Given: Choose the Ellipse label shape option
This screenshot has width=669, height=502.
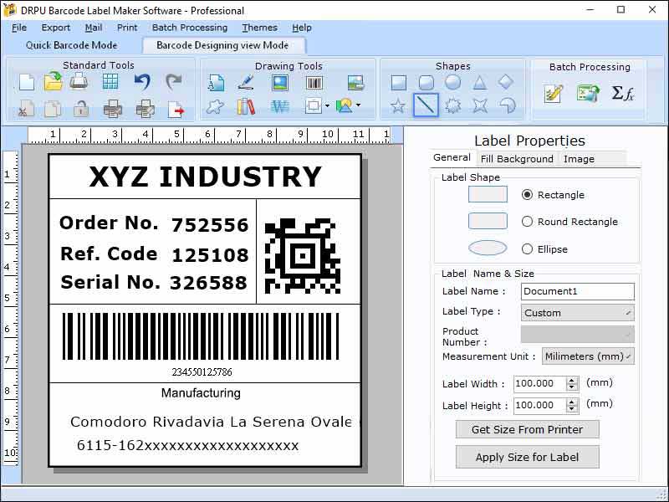Looking at the screenshot, I should coord(528,248).
